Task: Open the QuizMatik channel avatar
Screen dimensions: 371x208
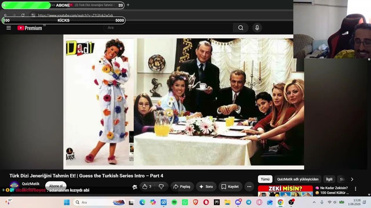Action: click(14, 186)
